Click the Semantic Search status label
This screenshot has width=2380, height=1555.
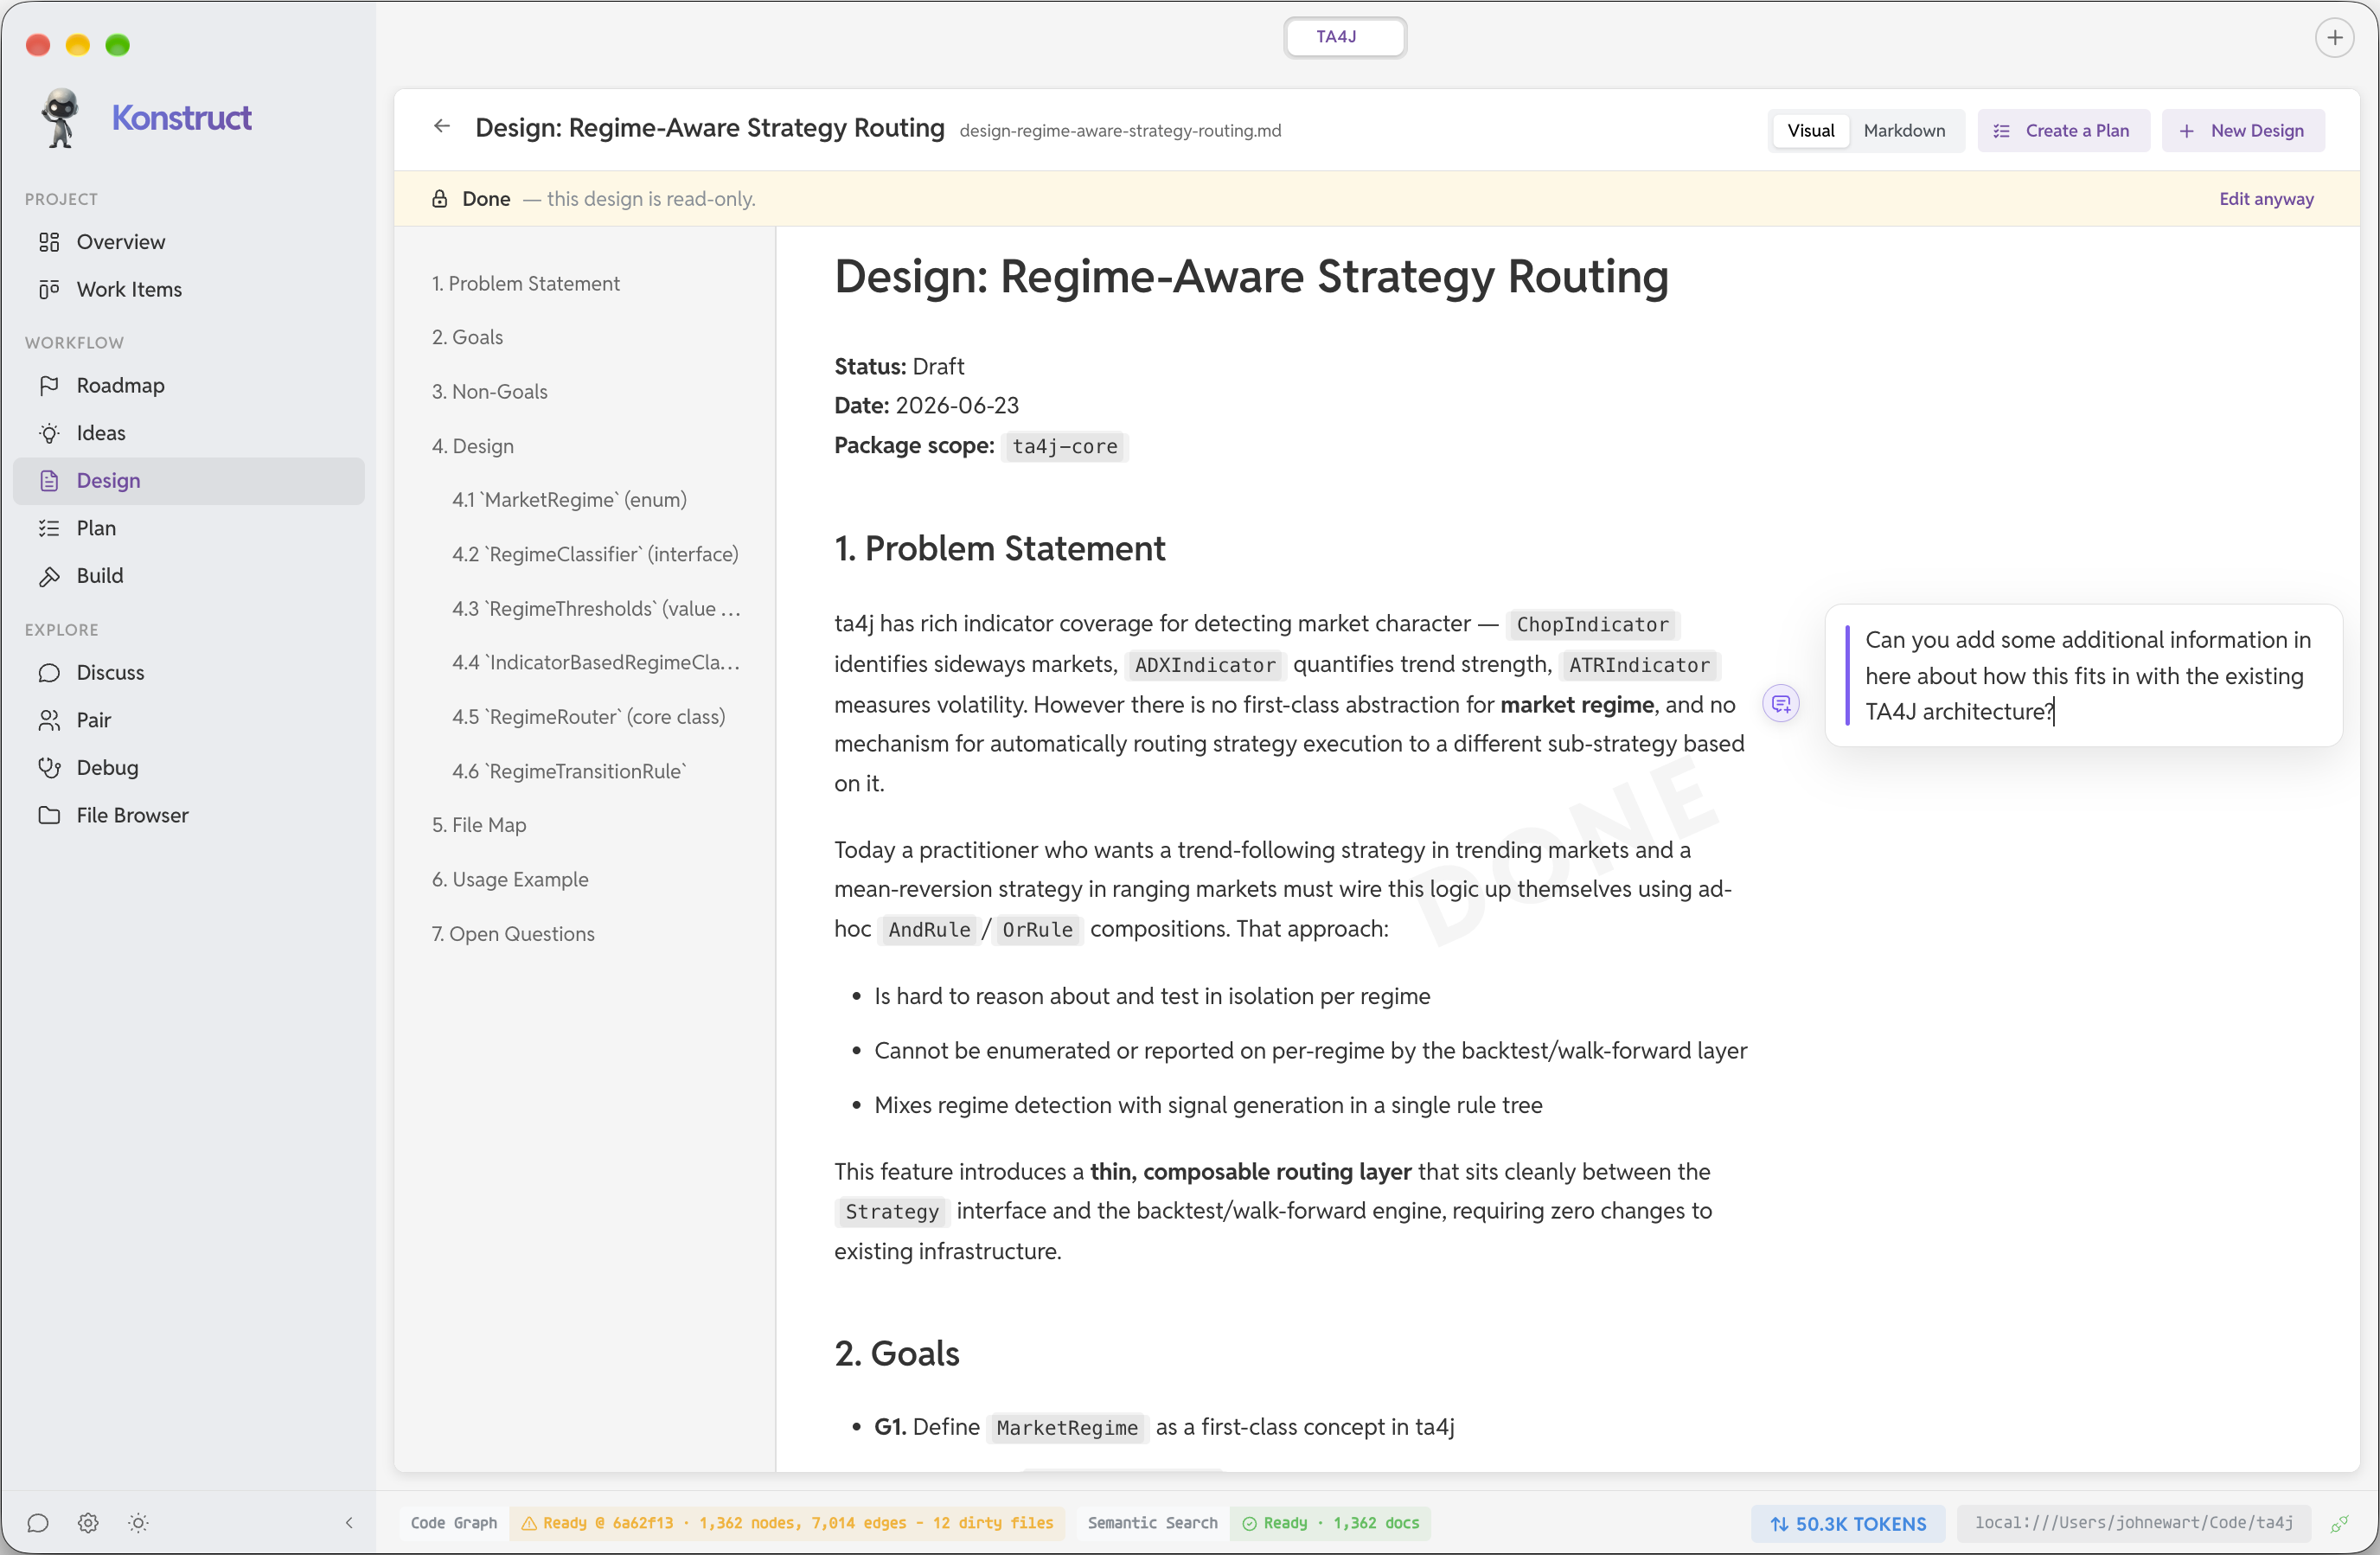click(x=1152, y=1522)
